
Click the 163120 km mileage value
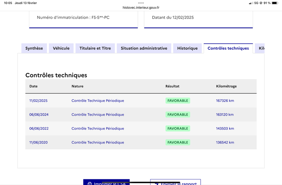click(x=225, y=115)
